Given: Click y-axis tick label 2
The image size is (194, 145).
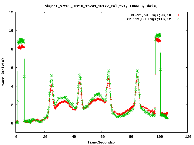Looking at the screenshot, I should tap(12, 105).
